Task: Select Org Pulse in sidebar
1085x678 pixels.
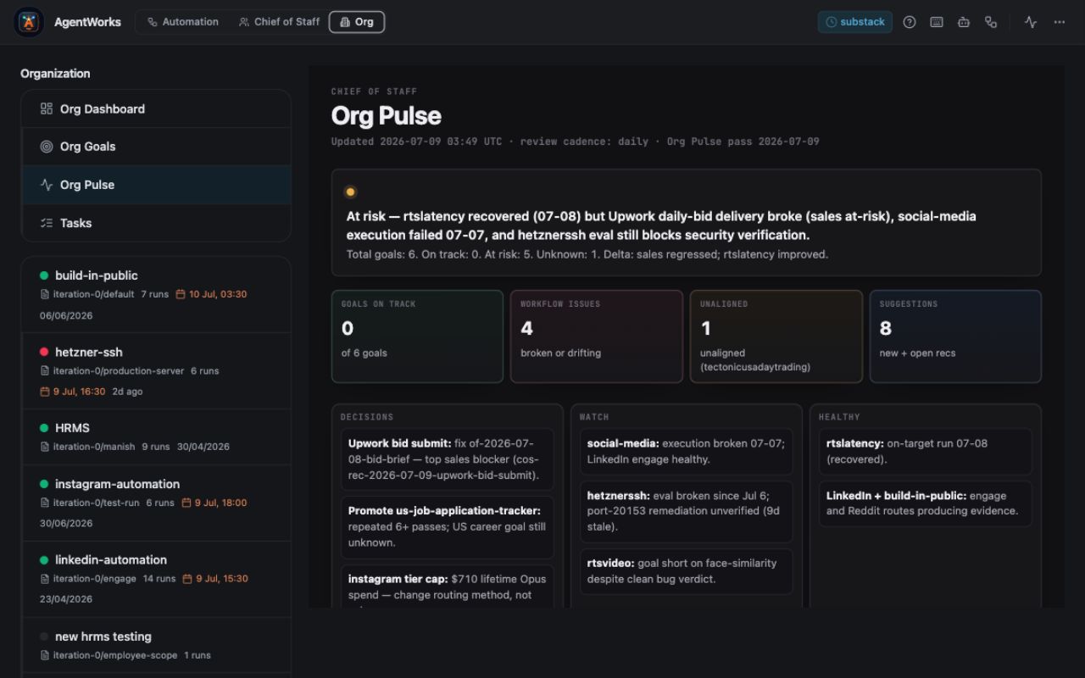Action: tap(156, 185)
